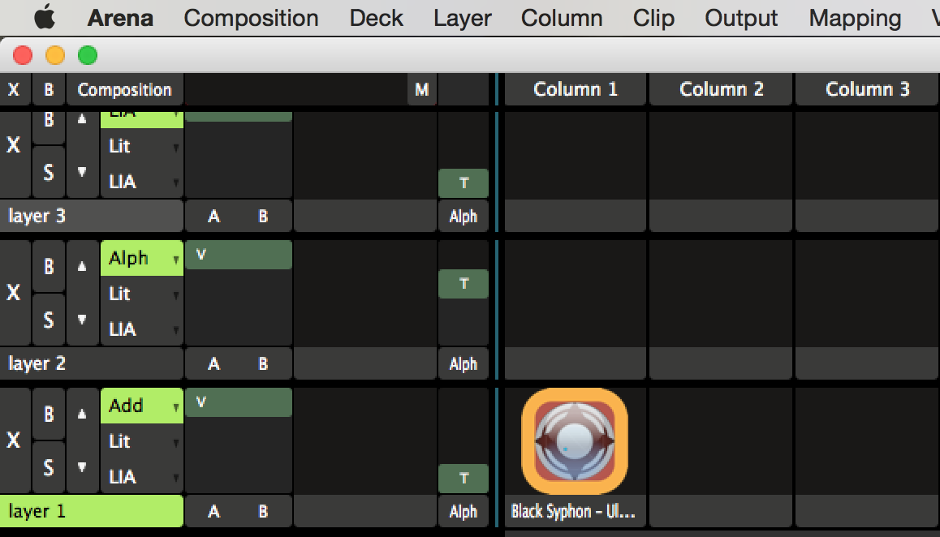Open the Composition menu in menu bar
940x537 pixels.
tap(251, 18)
